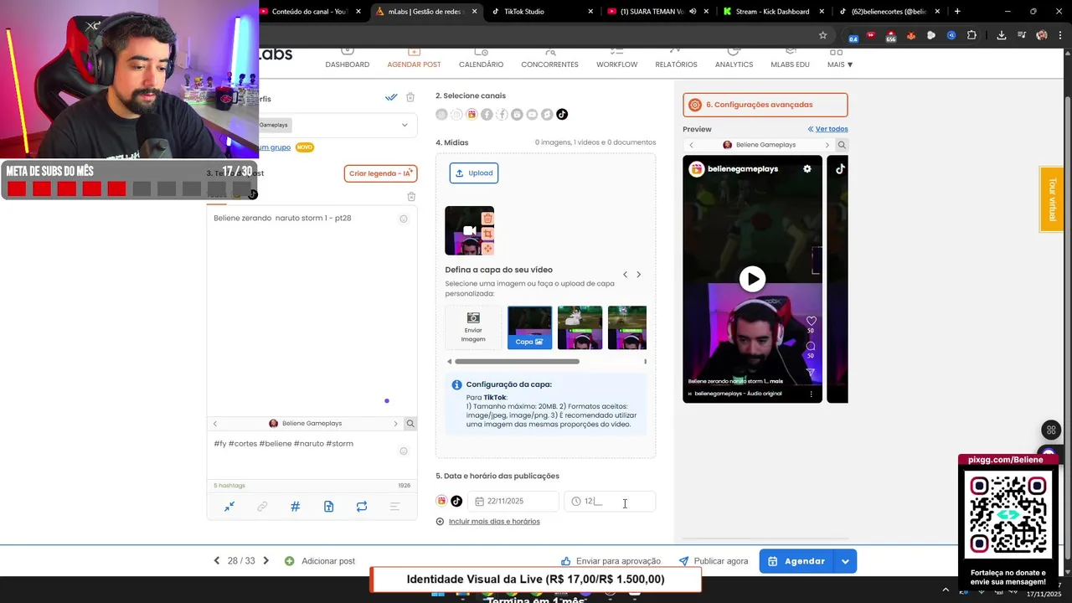Click the link icon in editor toolbar

[262, 507]
